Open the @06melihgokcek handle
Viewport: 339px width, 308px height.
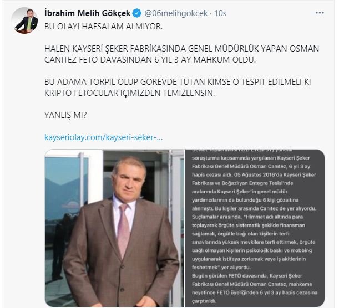tap(176, 13)
